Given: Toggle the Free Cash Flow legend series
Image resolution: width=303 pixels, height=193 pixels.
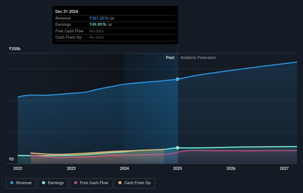Looking at the screenshot, I should tap(91, 183).
